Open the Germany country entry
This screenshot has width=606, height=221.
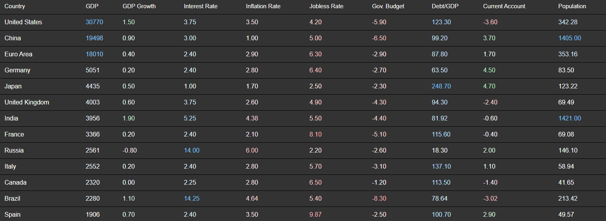tap(17, 70)
